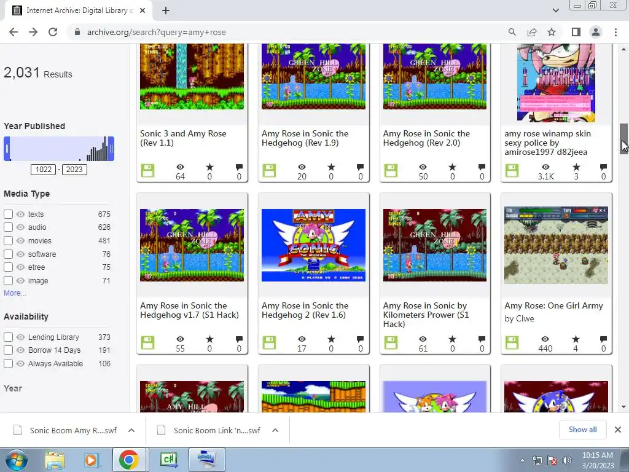Open Chrome share page icon
The image size is (629, 472).
[532, 32]
